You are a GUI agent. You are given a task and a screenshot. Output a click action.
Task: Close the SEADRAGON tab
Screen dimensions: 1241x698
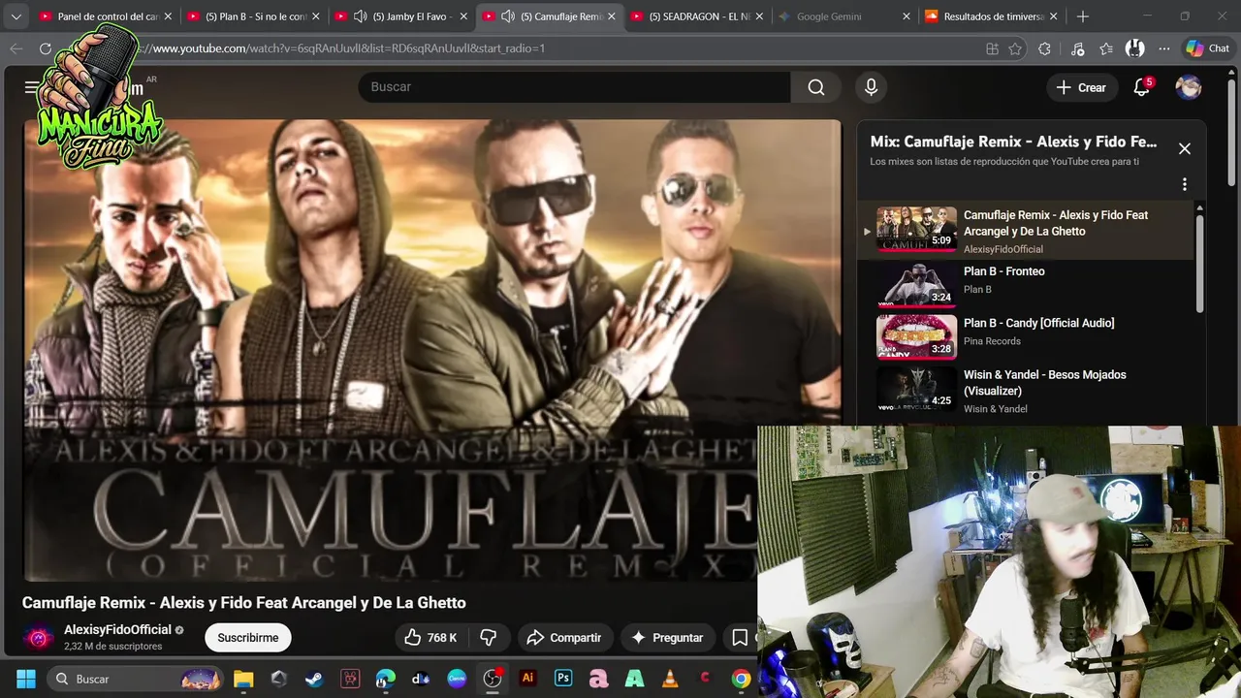pyautogui.click(x=758, y=16)
